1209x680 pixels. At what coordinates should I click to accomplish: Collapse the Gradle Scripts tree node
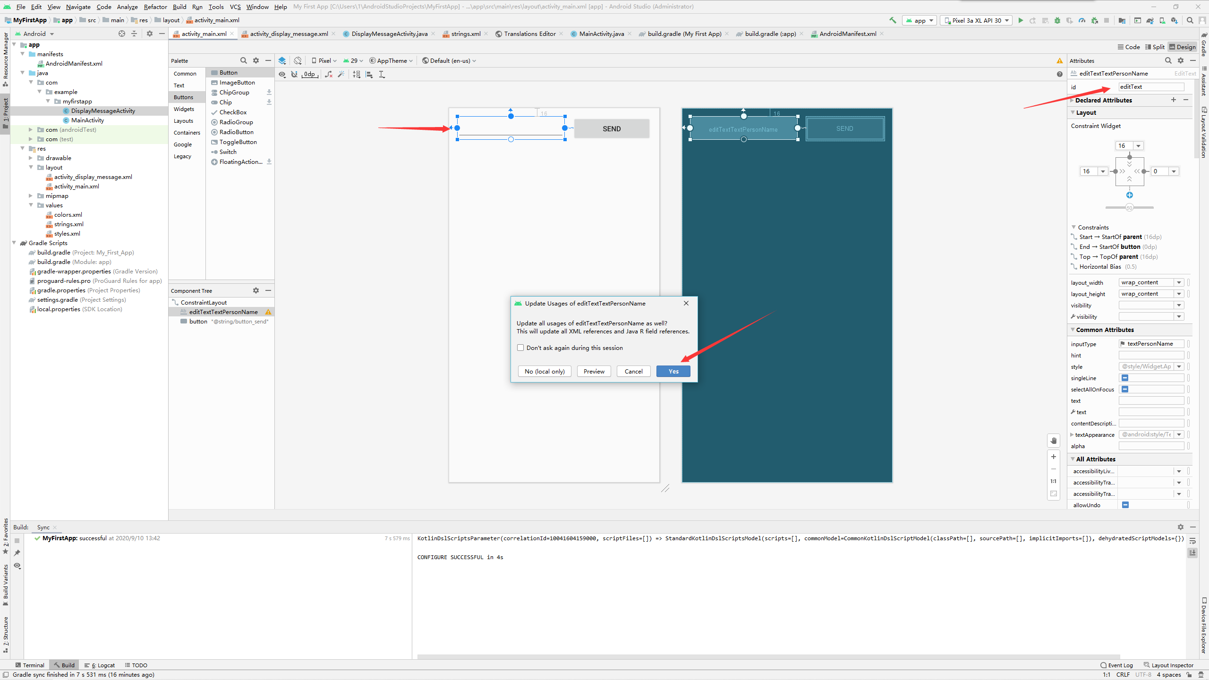14,243
